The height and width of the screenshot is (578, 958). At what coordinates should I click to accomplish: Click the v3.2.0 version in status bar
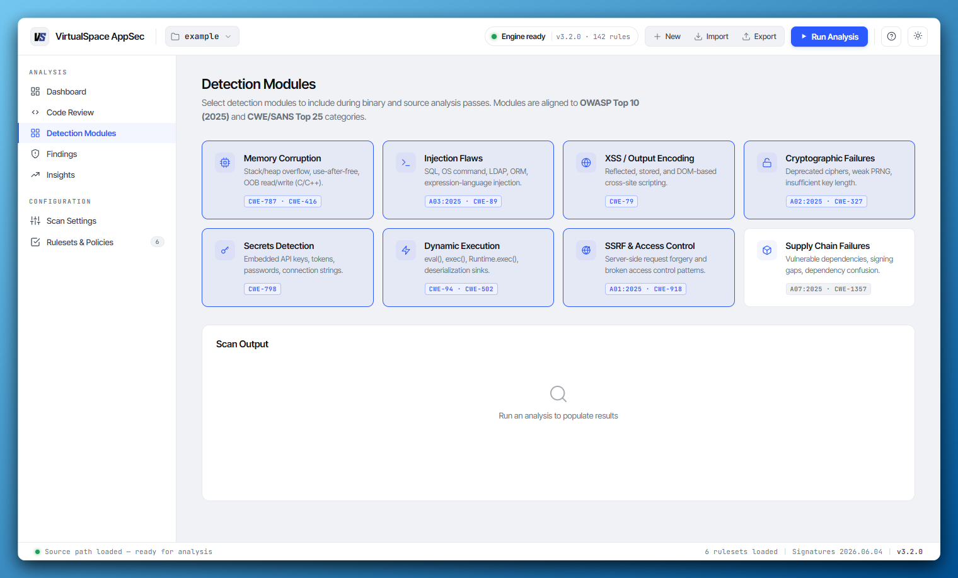909,552
